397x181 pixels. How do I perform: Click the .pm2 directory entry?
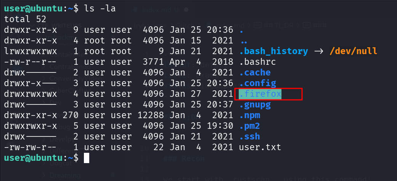point(249,126)
